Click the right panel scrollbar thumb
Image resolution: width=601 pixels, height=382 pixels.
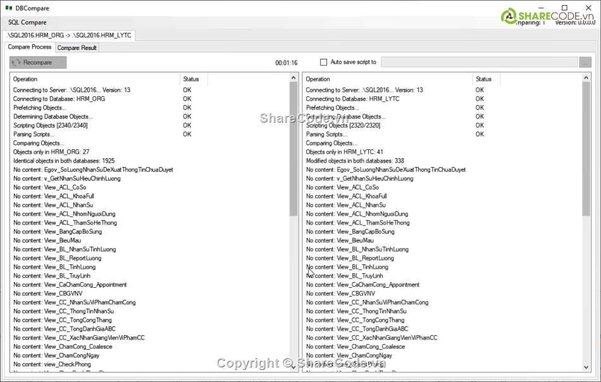click(x=586, y=149)
